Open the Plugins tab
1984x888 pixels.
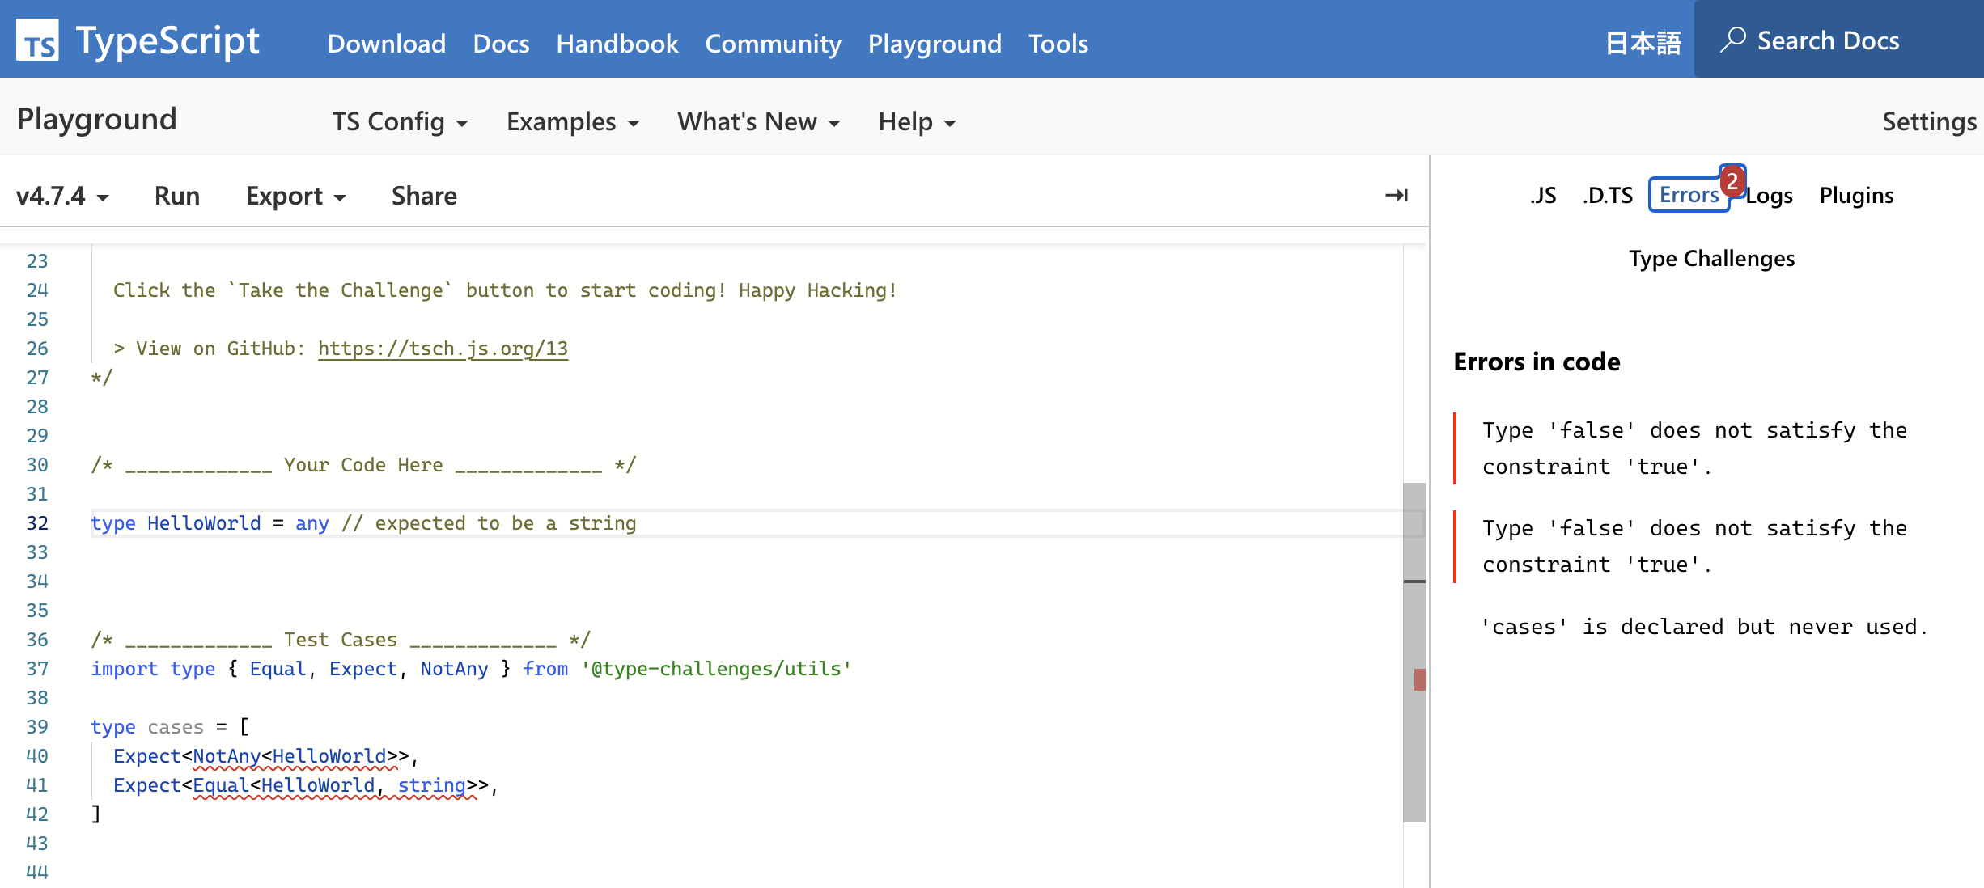pos(1856,196)
